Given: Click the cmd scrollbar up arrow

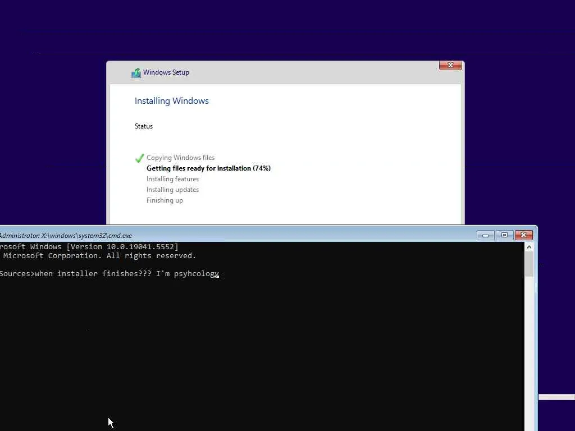Looking at the screenshot, I should point(529,247).
